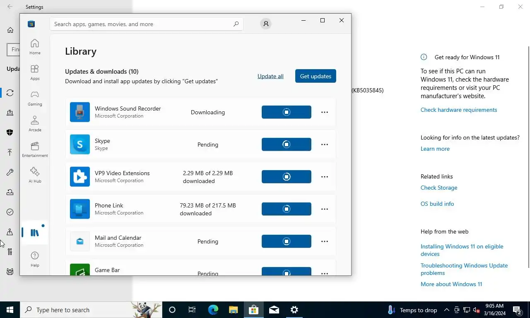Image resolution: width=530 pixels, height=318 pixels.
Task: Click Mail and Calendar app name
Action: pos(118,238)
